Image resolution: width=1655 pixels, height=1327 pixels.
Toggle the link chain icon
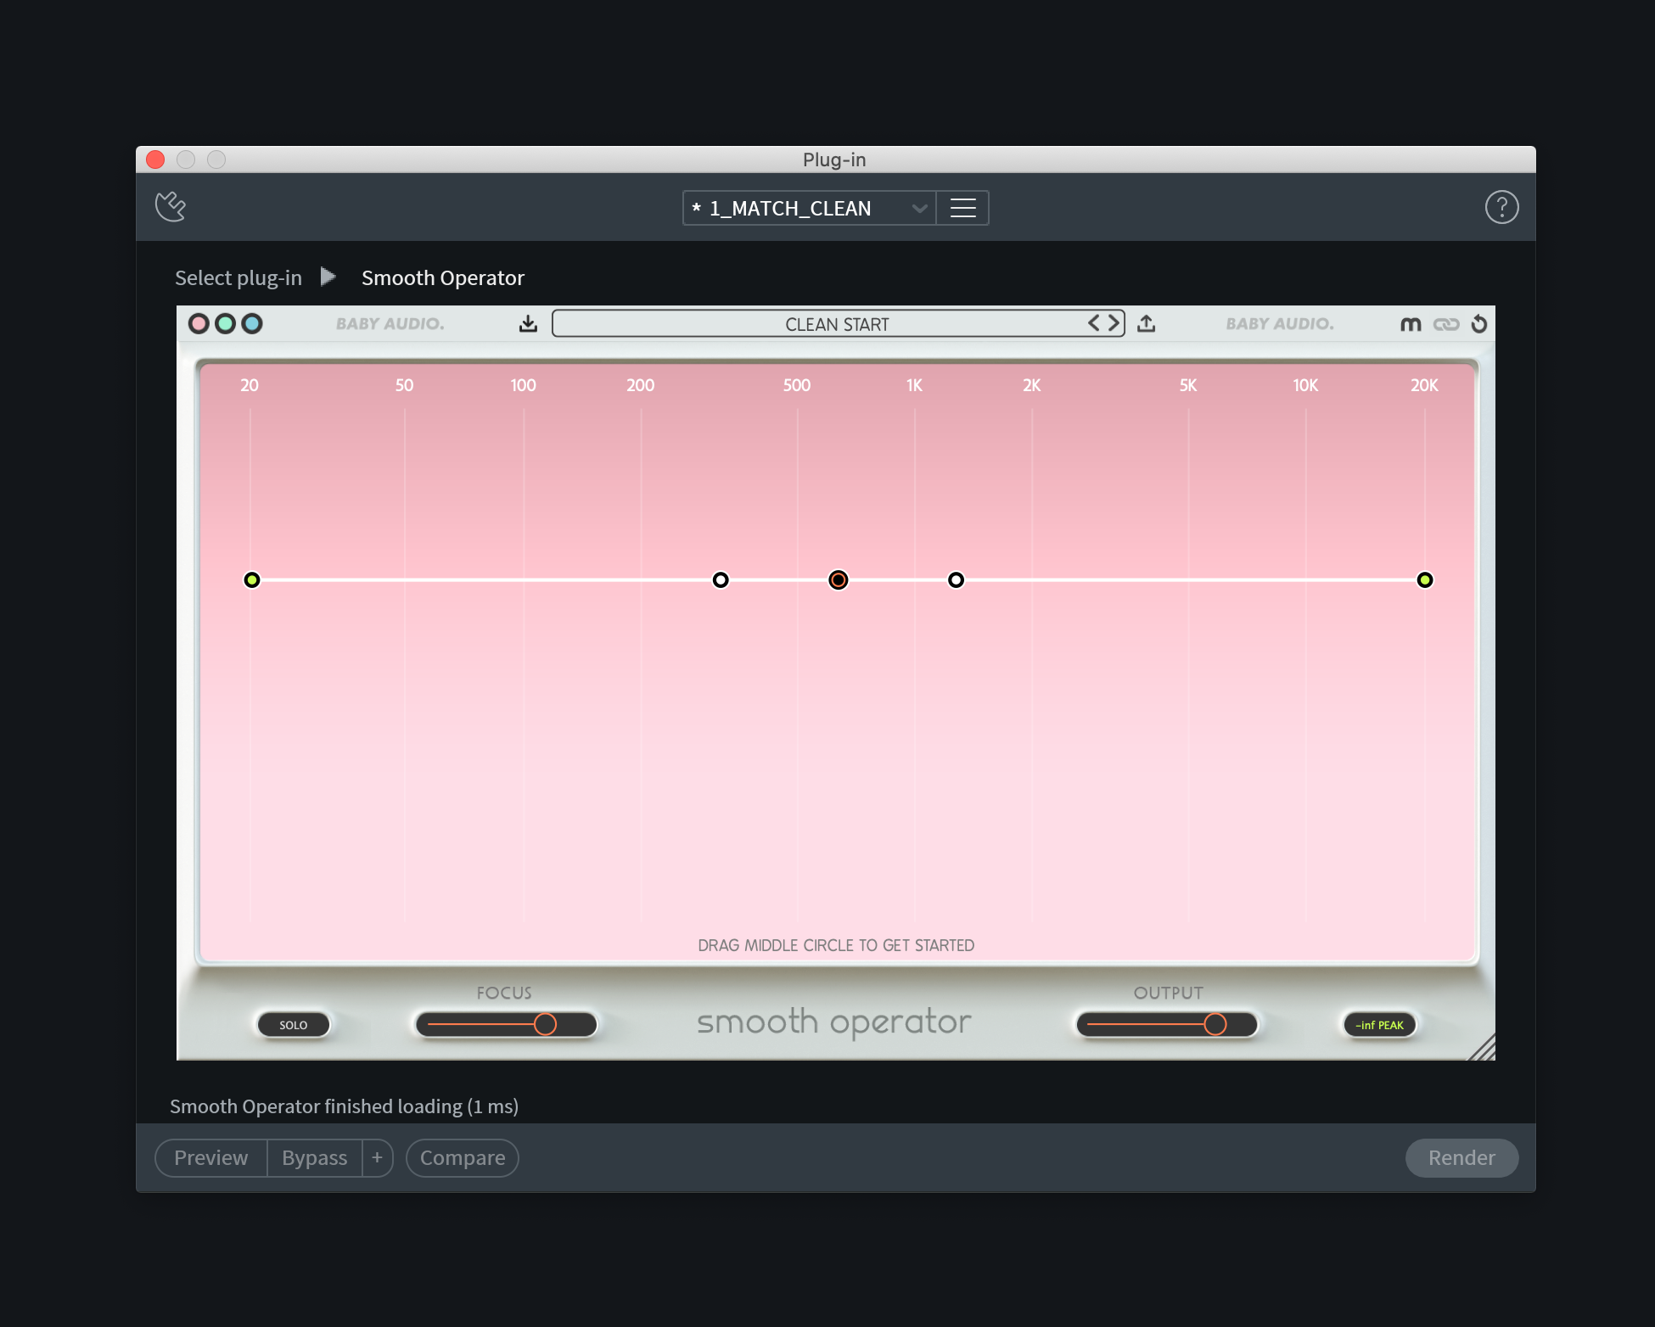tap(1446, 324)
